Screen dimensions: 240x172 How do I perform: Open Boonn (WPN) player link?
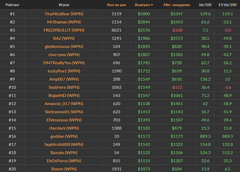[64, 169]
